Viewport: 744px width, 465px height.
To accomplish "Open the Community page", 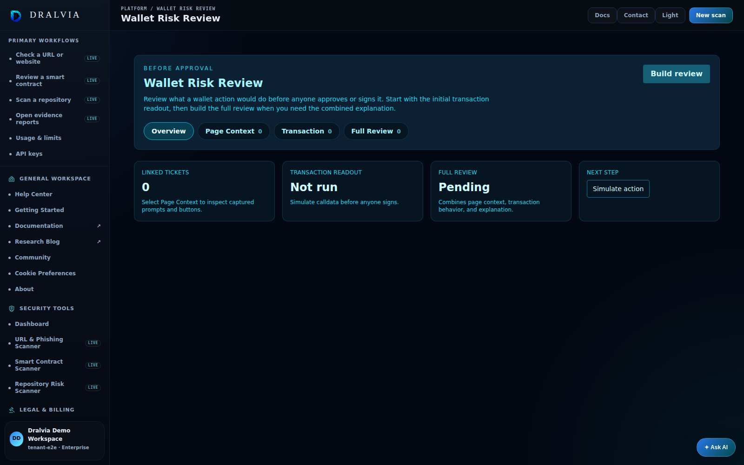I will click(55, 258).
